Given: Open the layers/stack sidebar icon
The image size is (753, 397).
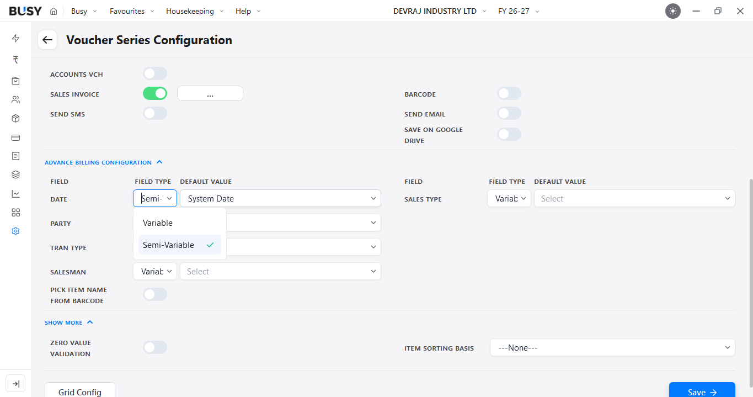Looking at the screenshot, I should 15,175.
